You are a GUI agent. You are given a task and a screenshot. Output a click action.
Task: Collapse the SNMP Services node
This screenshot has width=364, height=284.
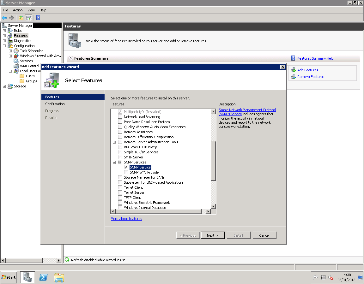point(114,162)
